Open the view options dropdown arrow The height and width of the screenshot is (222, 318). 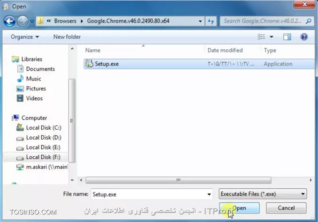(x=272, y=37)
